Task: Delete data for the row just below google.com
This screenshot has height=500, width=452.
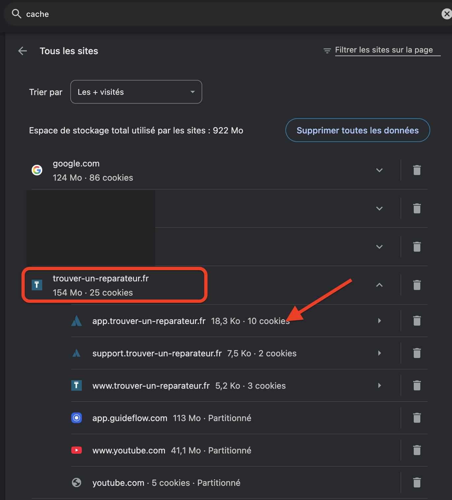Action: [417, 208]
